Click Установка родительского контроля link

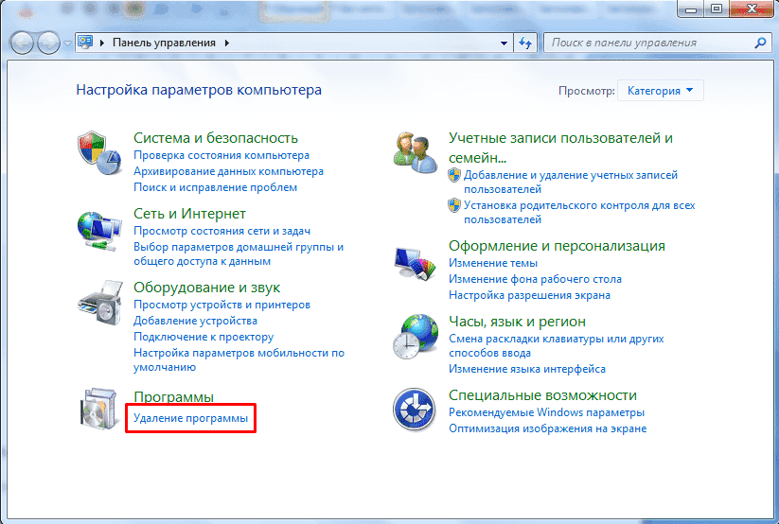(579, 212)
